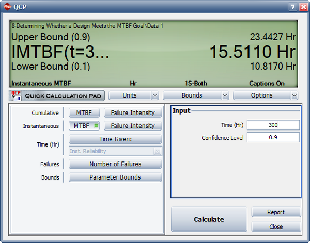Viewport: 310px width, 243px height.
Task: Click the Bounds button in toolbar
Action: (x=192, y=95)
